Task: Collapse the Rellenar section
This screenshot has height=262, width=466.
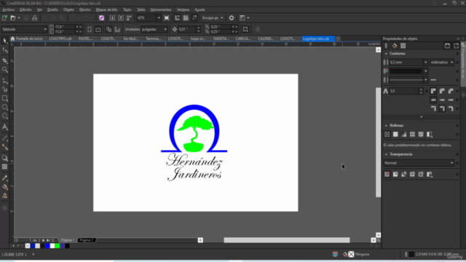Action: (x=386, y=125)
